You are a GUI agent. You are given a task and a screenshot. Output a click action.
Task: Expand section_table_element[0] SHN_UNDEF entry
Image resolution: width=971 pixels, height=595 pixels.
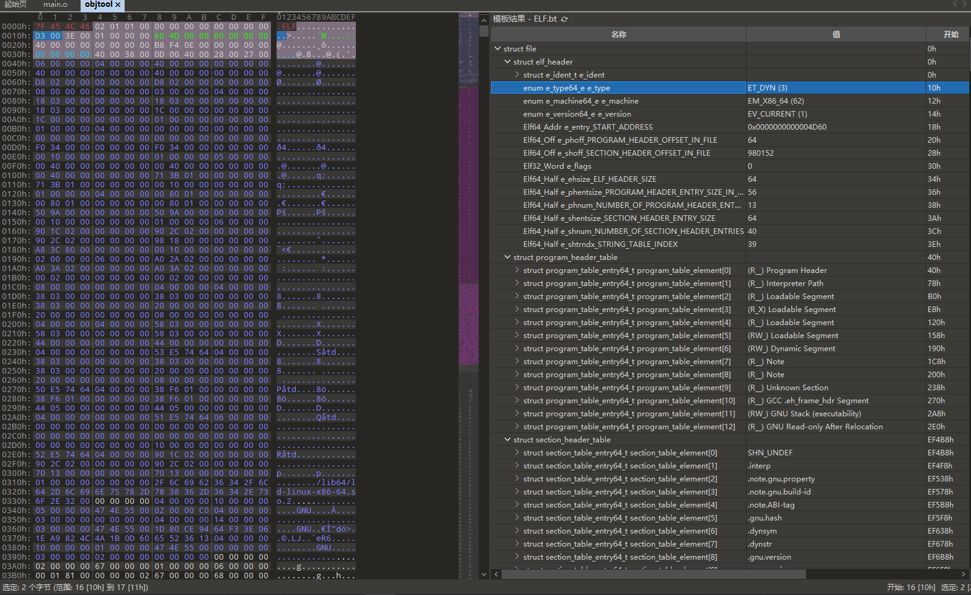[517, 453]
